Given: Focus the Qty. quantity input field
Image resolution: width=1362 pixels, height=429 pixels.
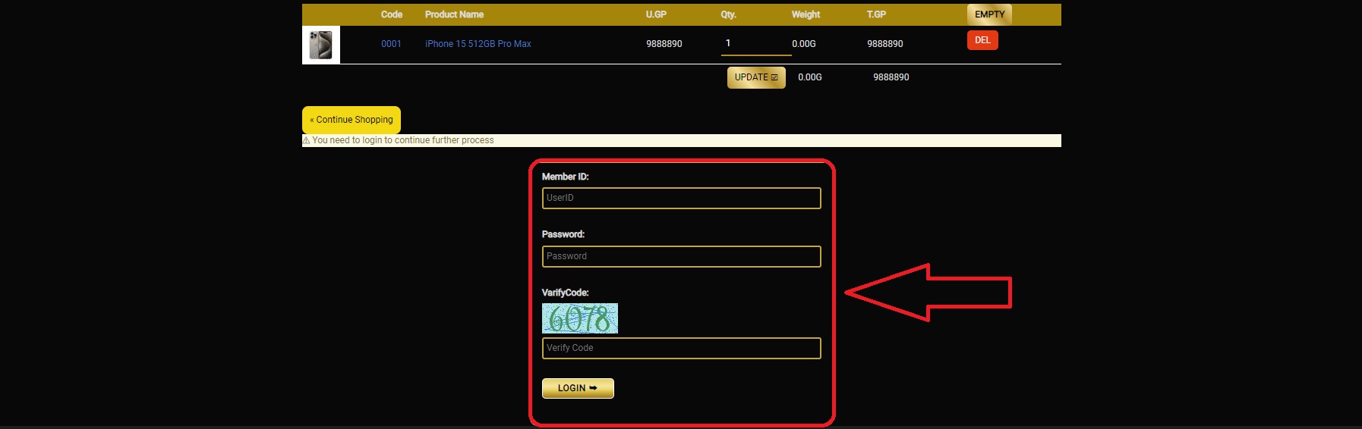Looking at the screenshot, I should (755, 44).
